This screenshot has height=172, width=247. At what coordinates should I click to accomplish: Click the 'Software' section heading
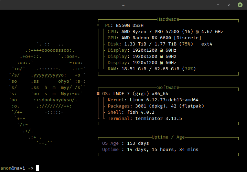point(168,88)
